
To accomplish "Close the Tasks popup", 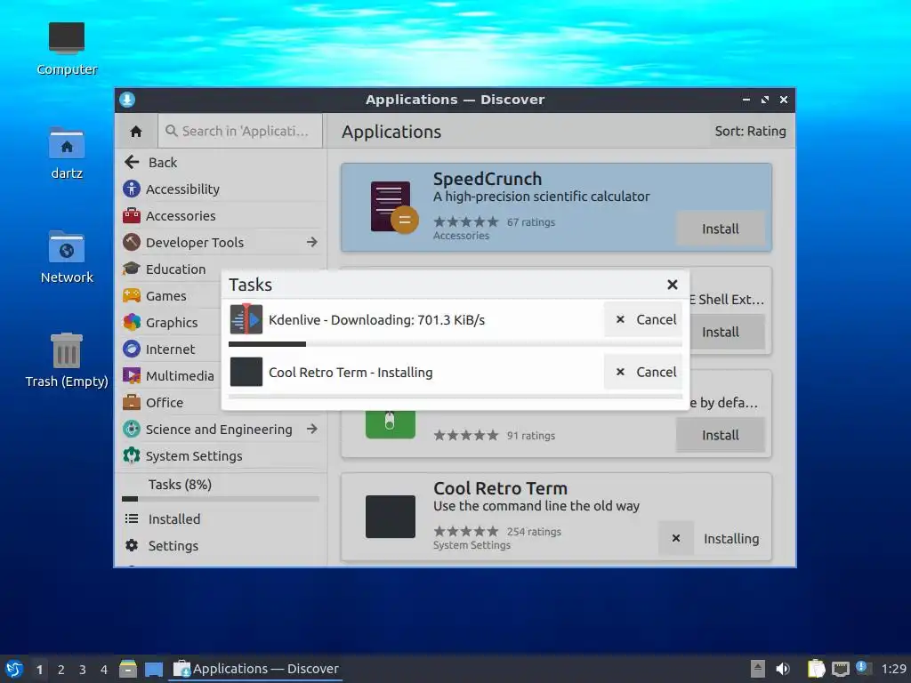I will tap(673, 285).
